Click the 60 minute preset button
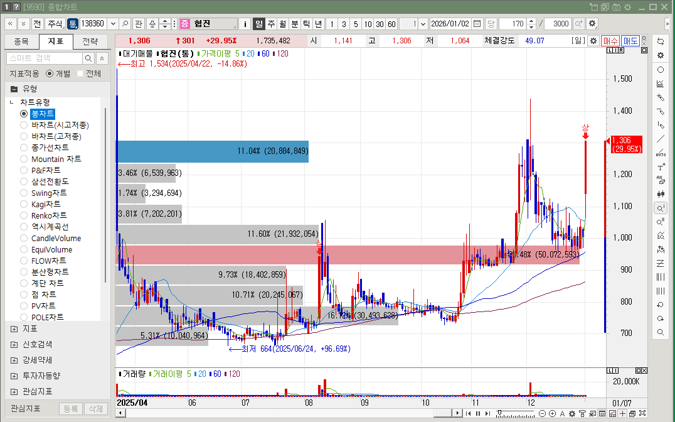The image size is (675, 422). (391, 24)
